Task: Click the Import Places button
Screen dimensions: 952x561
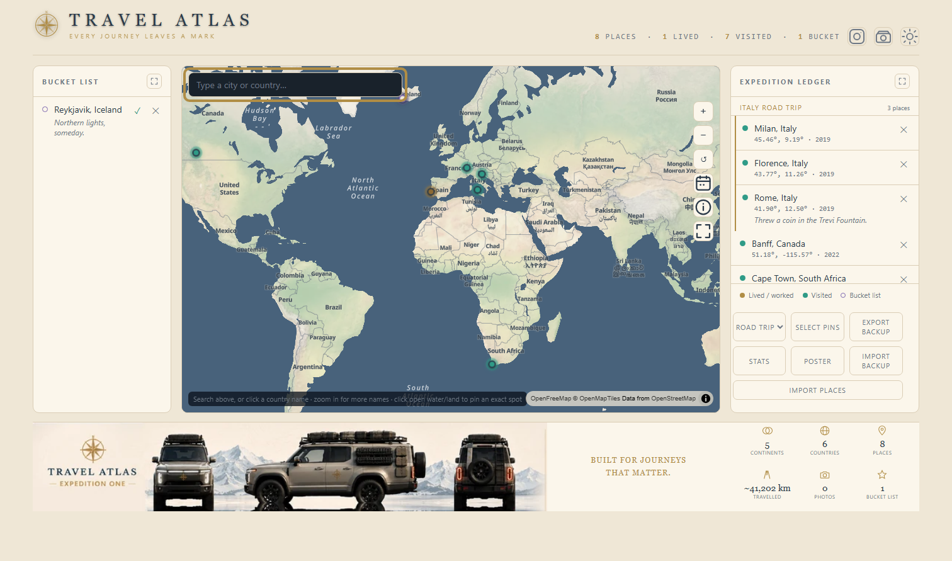Action: point(818,390)
